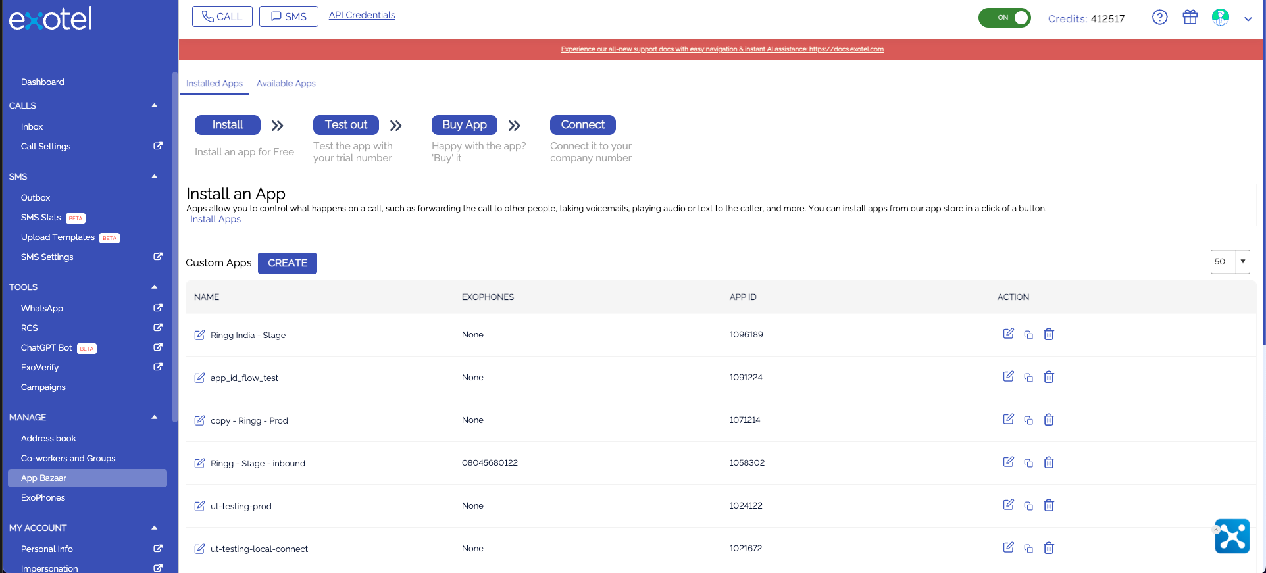Open Co-workers and Groups in sidebar
Screen dimensions: 1266x573
[68, 458]
